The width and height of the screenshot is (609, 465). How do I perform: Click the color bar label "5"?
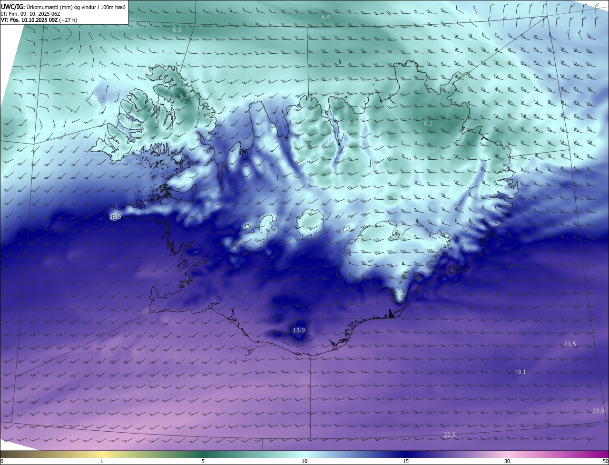pos(203,461)
